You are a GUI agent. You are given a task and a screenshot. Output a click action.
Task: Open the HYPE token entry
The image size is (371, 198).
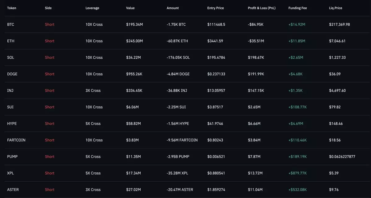coord(12,124)
